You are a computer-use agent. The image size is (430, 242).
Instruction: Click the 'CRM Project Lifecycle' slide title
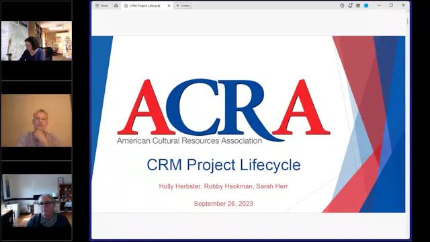224,165
